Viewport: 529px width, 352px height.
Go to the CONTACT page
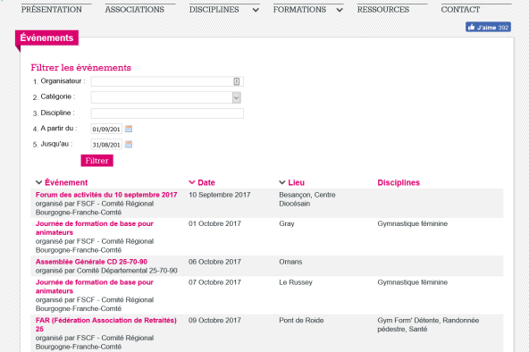pos(460,10)
